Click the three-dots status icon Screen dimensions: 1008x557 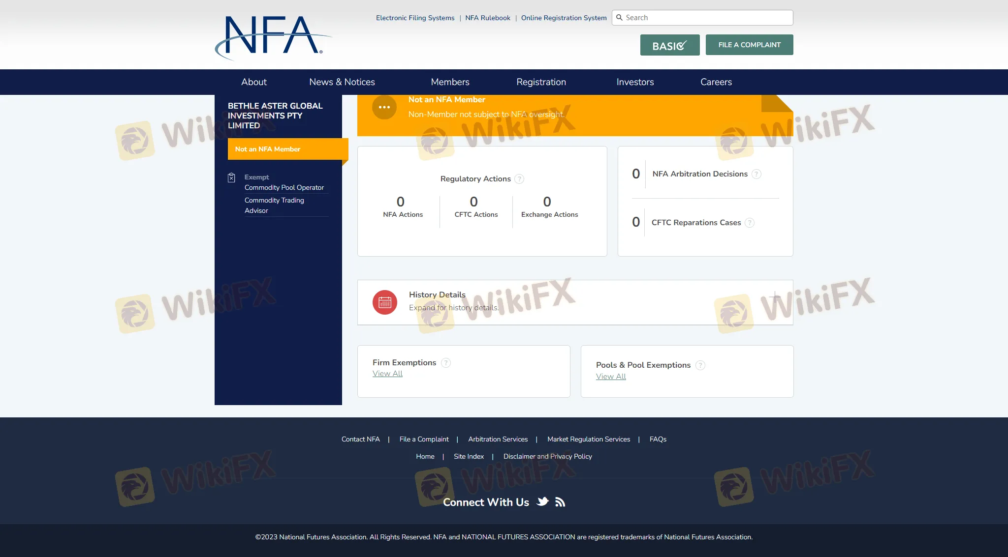pos(384,107)
